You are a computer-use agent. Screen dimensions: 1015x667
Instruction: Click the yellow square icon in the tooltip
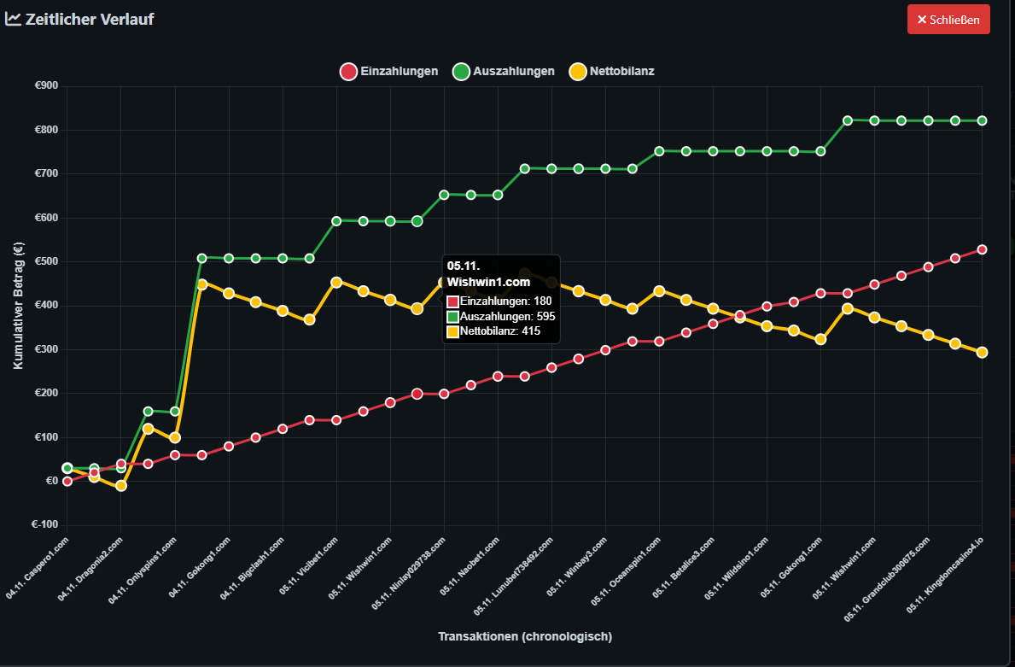[x=452, y=331]
